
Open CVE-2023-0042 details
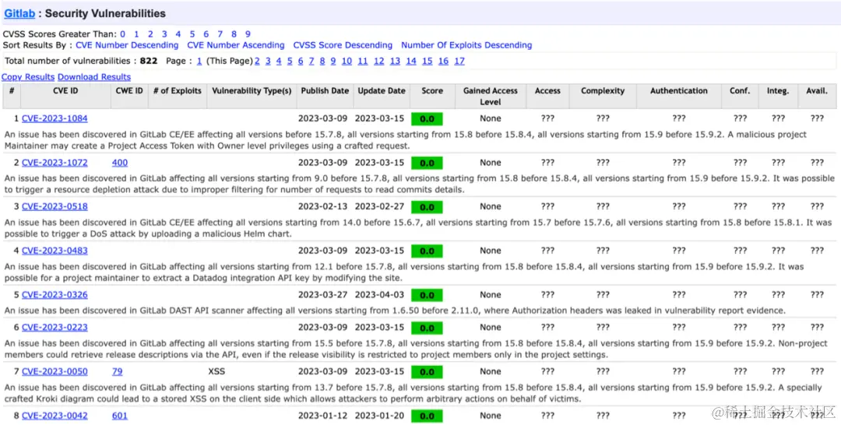pyautogui.click(x=55, y=416)
